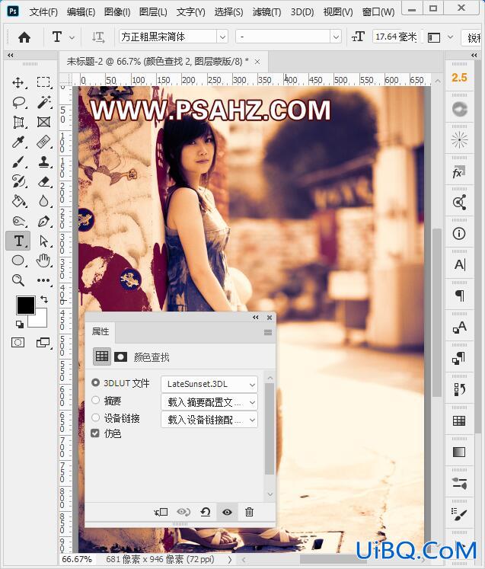Select the Path Selection tool
Screen dimensions: 485x569
click(x=43, y=241)
